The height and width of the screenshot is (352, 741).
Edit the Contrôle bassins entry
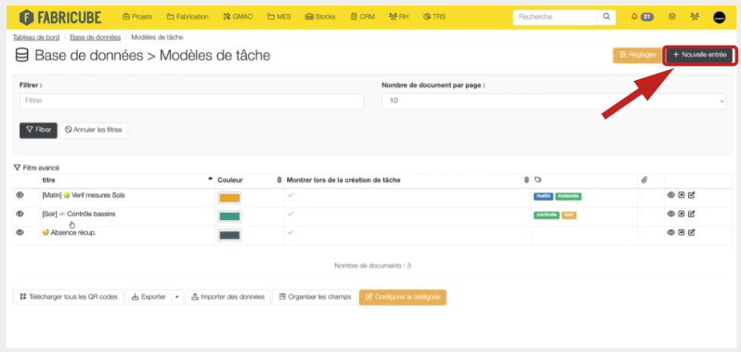(x=692, y=214)
